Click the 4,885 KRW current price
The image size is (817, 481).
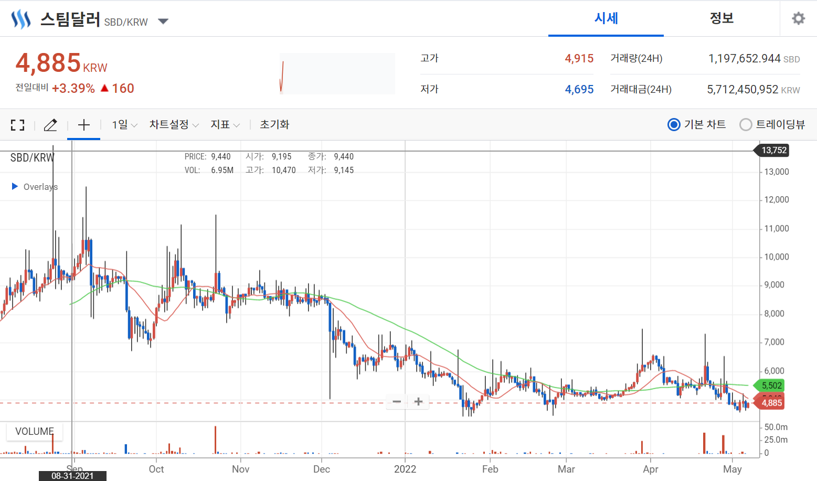point(61,63)
